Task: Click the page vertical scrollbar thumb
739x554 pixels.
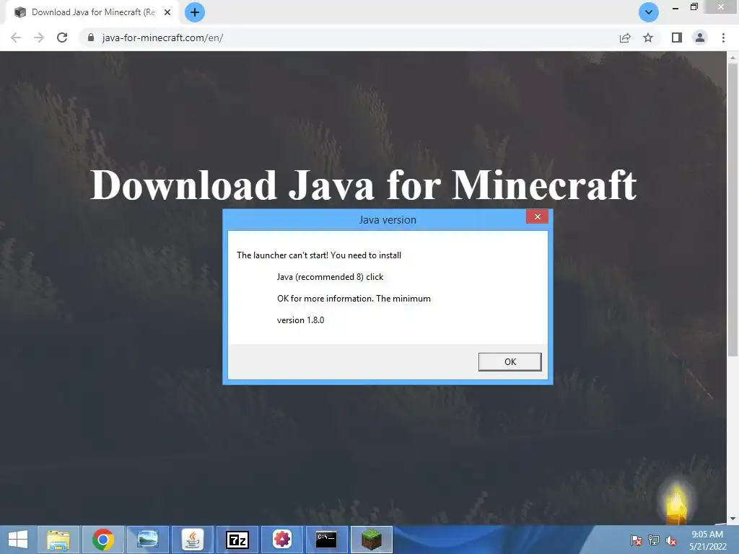Action: tap(733, 210)
